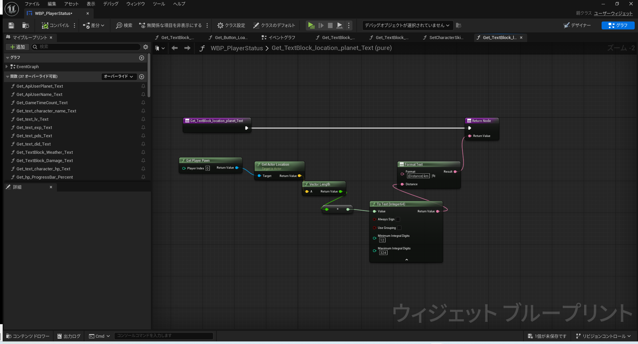Screen dimensions: 638x344
Task: Toggle hiding unrelated nodes
Action: click(x=170, y=25)
